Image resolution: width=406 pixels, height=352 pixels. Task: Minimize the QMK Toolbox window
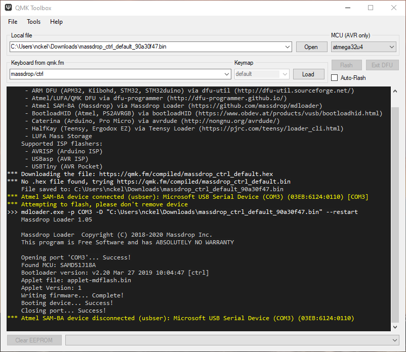(348, 8)
